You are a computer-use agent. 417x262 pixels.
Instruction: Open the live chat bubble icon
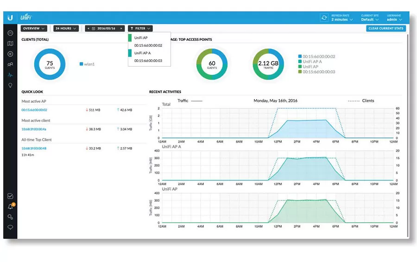[x=10, y=227]
